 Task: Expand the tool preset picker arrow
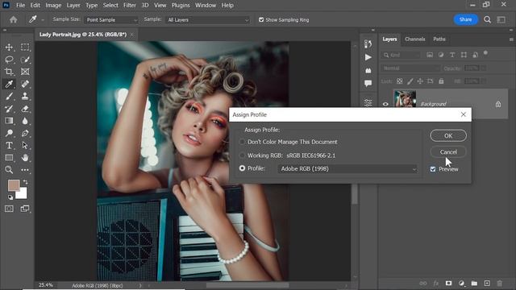pos(43,20)
